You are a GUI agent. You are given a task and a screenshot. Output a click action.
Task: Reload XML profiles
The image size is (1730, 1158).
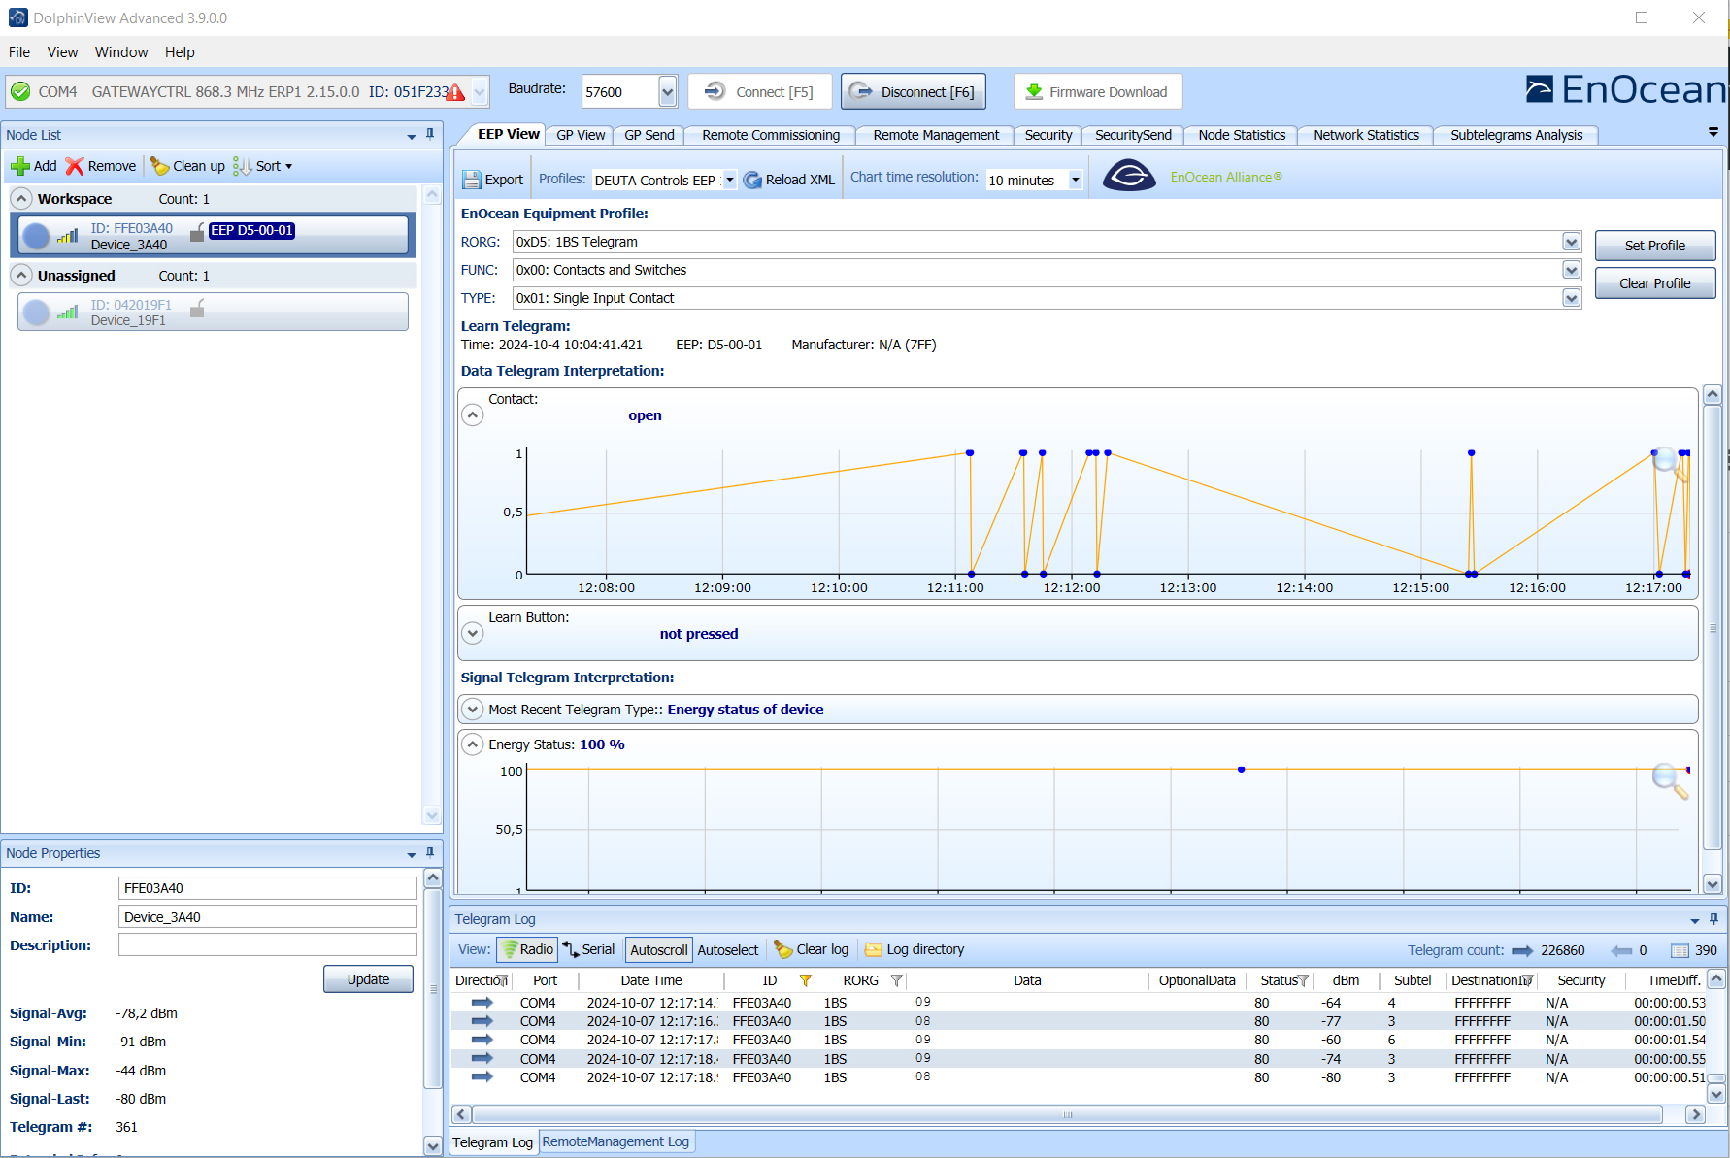(789, 179)
